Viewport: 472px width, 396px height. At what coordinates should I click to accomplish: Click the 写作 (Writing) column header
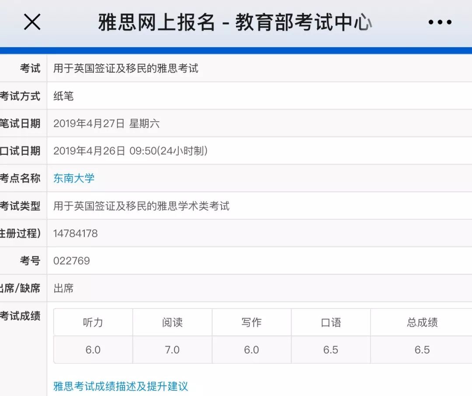(252, 322)
